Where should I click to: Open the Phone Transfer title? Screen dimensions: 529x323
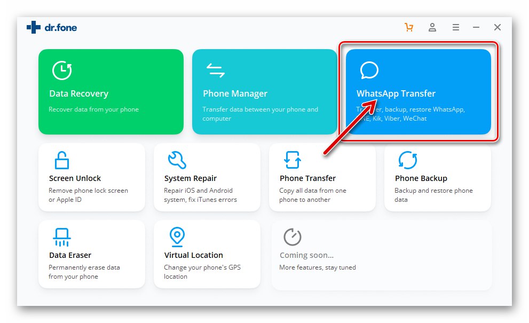tap(307, 178)
